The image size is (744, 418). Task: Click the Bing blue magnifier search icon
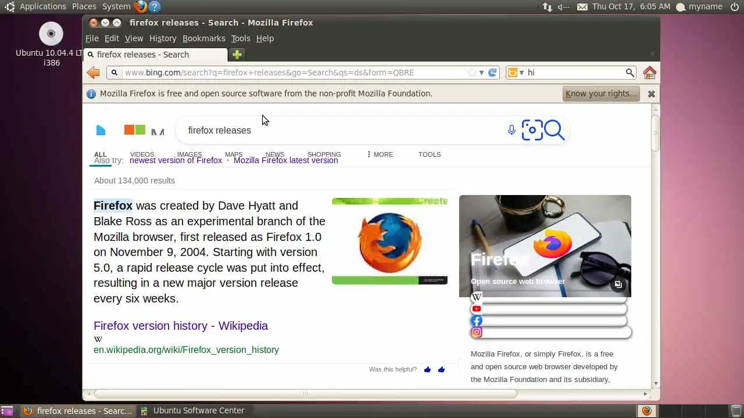[x=555, y=130]
